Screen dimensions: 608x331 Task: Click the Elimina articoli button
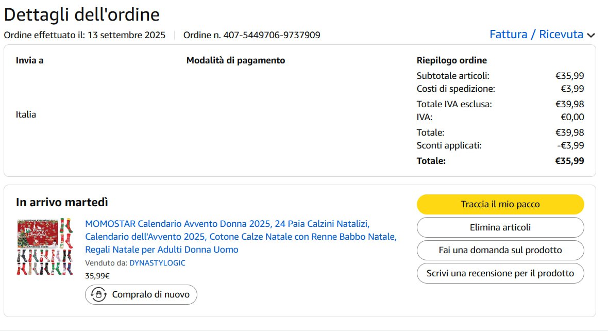point(500,227)
